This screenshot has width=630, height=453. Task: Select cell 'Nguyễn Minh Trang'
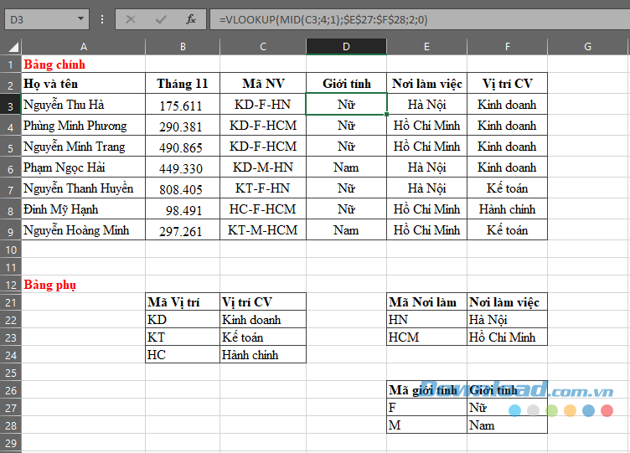[83, 147]
